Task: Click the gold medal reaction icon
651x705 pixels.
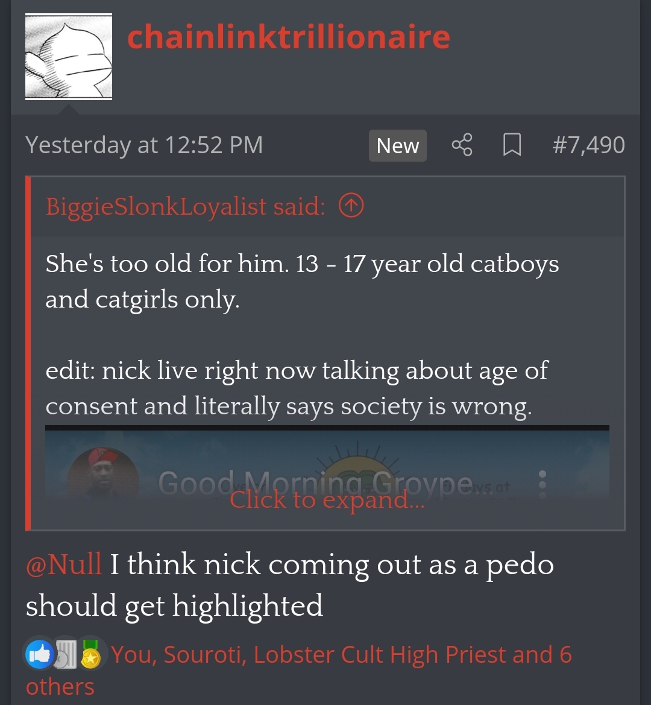Action: click(x=91, y=654)
